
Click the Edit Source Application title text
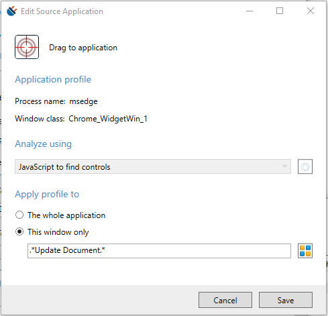pyautogui.click(x=62, y=11)
